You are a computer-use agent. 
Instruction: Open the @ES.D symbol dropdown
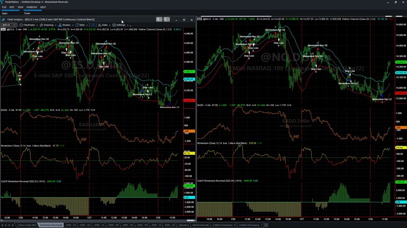(9, 25)
